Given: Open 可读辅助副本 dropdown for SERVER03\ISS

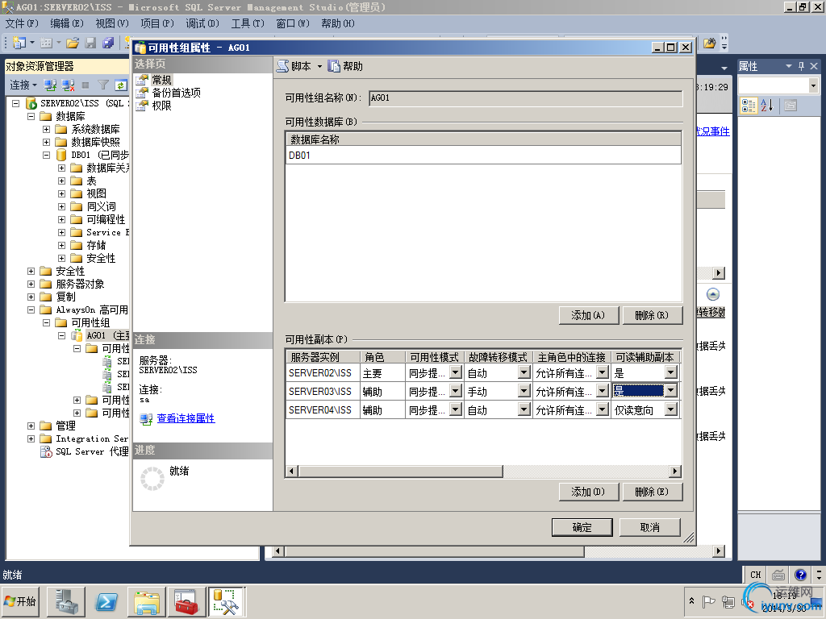Looking at the screenshot, I should tap(672, 390).
